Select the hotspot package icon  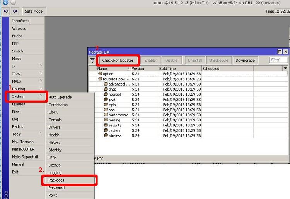point(106,94)
